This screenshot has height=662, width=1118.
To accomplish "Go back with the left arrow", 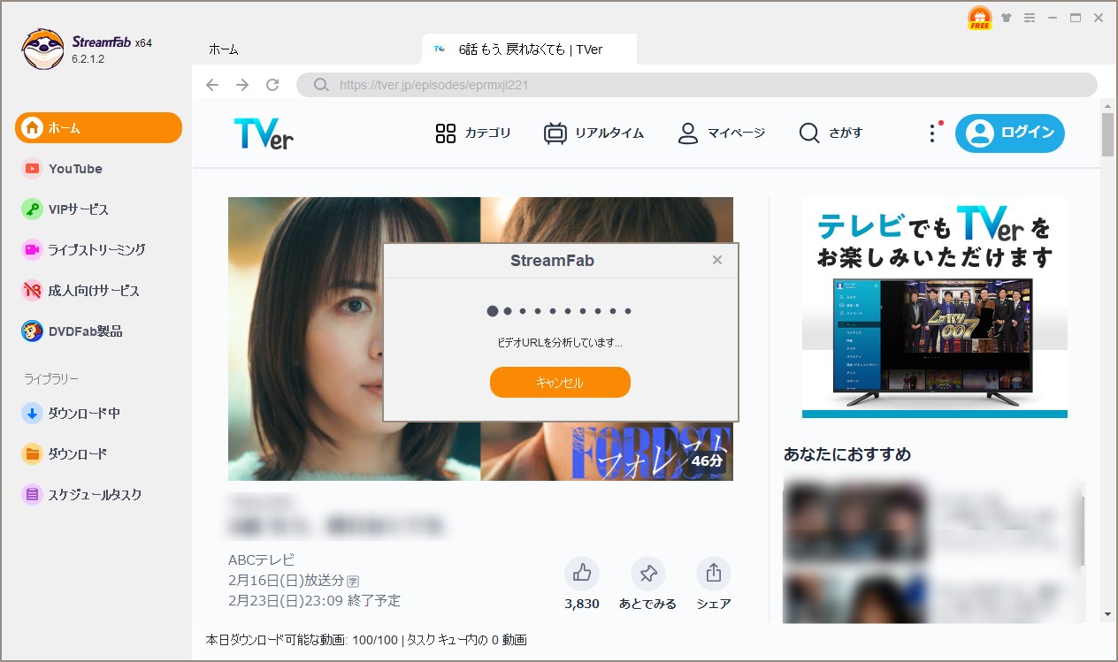I will (211, 85).
